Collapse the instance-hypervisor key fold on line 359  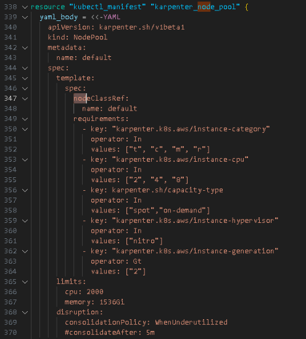point(25,220)
